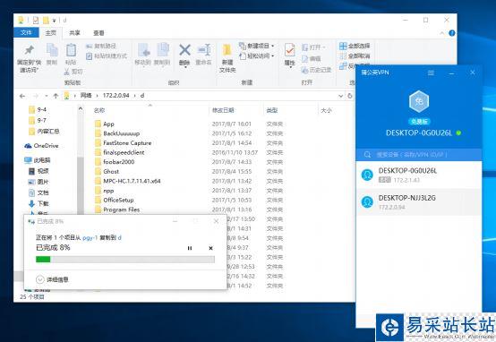
Task: Select the App folder
Action: (x=105, y=124)
